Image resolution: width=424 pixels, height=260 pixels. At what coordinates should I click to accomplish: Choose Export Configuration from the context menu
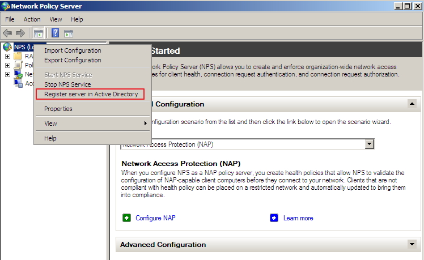coord(73,60)
